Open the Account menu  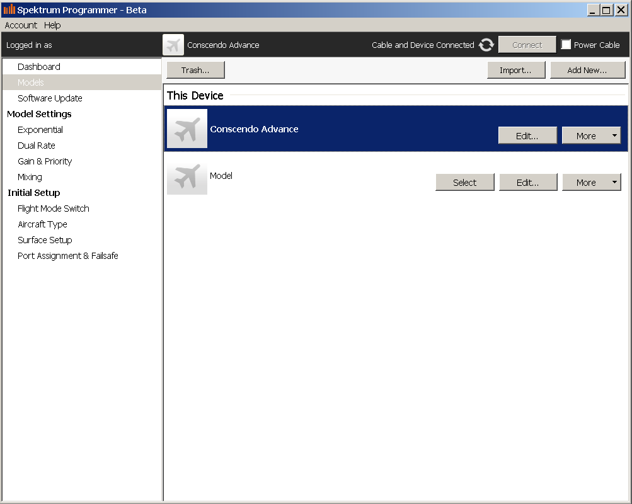point(21,25)
